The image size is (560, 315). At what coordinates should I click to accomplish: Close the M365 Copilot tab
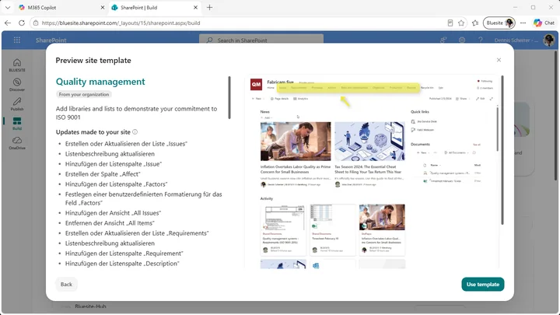tap(103, 8)
